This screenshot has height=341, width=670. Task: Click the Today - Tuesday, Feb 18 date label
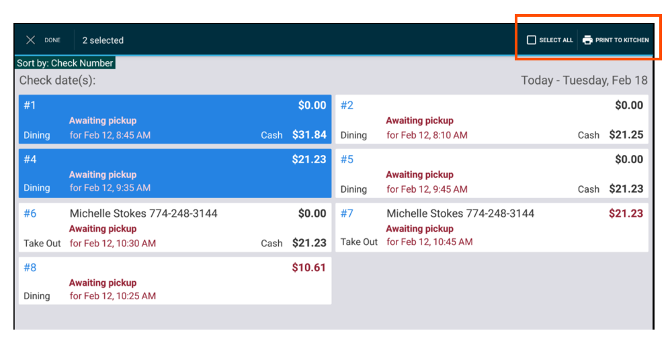[x=584, y=81]
